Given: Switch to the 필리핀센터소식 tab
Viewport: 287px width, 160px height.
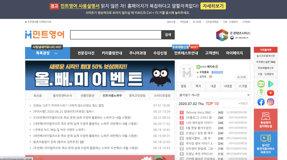Looking at the screenshot, I should point(63,96).
